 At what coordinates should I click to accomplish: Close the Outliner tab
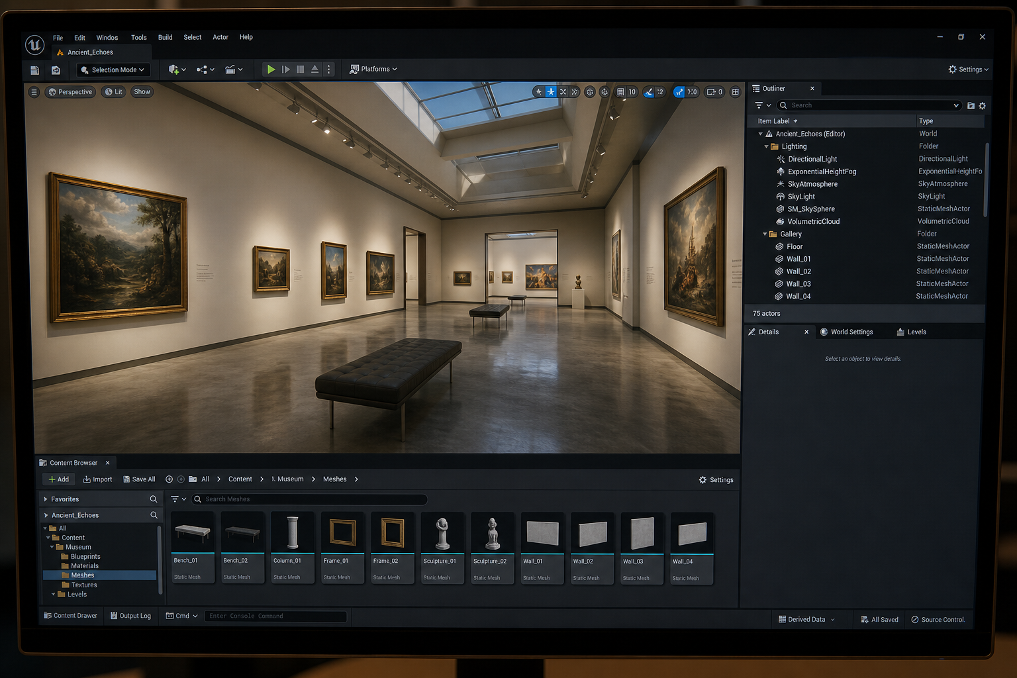coord(812,88)
